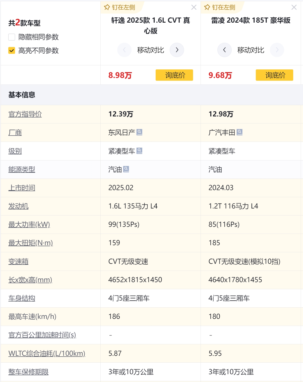Open 变速箱 parameter link
Viewport: 303px width, 382px height.
click(18, 262)
